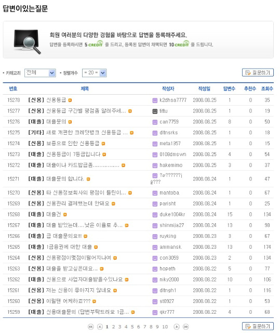Click the dark avatar icon beside tittu
The width and height of the screenshot is (280, 333).
click(155, 111)
